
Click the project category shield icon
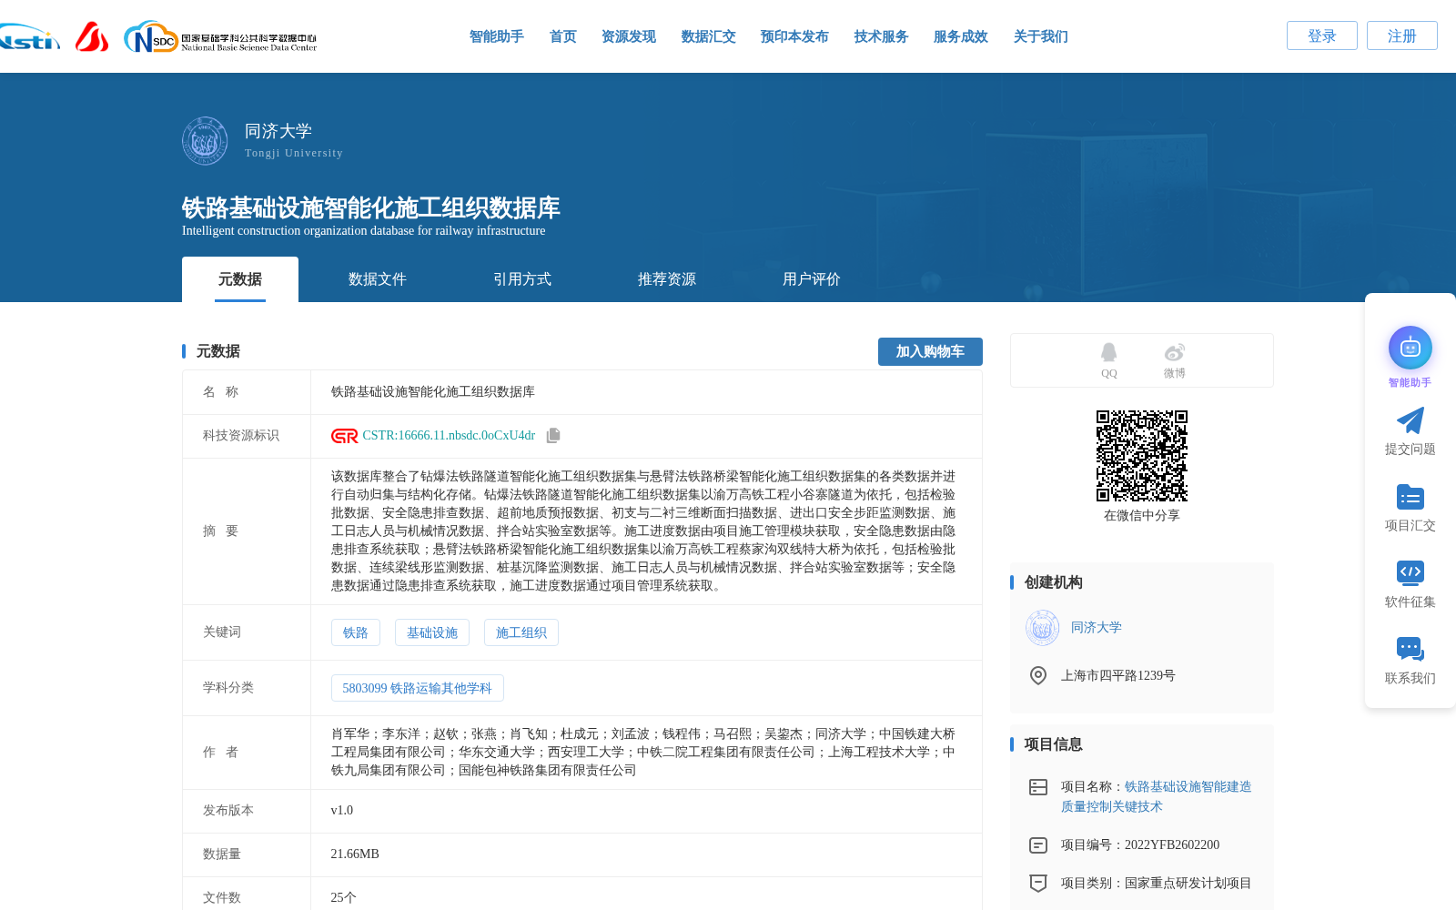(1037, 883)
